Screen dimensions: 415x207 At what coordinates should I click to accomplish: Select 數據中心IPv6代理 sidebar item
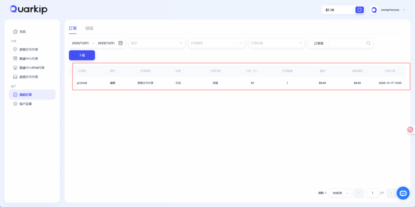coord(32,68)
